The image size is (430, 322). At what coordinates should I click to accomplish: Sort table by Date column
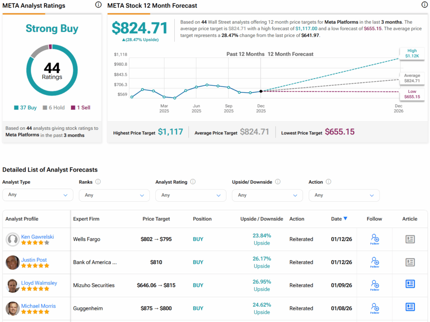(339, 219)
